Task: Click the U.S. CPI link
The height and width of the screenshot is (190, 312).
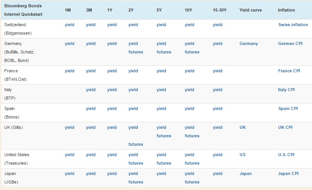Action: click(x=286, y=155)
